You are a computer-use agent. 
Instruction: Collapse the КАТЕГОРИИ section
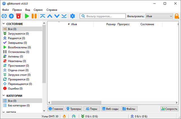(4, 96)
